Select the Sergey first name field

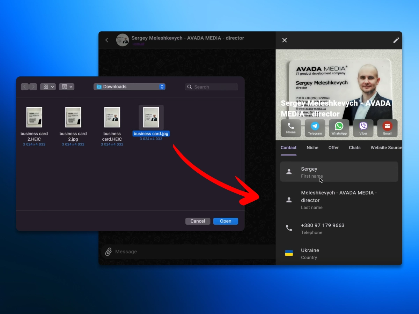pos(339,172)
